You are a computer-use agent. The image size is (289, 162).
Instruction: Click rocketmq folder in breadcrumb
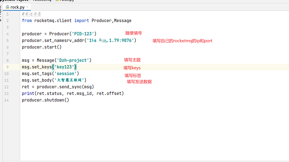pos(42,1)
